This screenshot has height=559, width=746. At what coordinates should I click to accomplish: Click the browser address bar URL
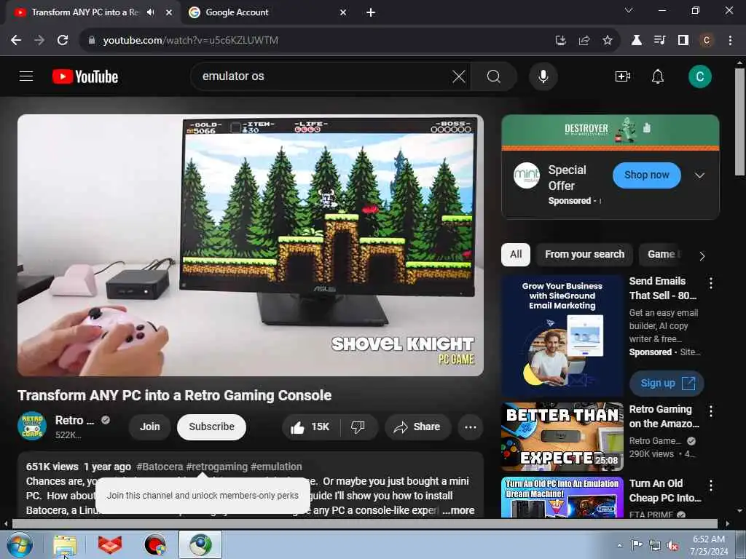(190, 41)
